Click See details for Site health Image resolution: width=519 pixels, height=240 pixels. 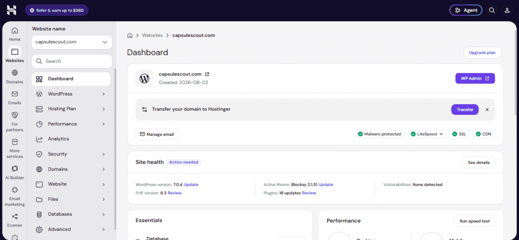pos(478,163)
